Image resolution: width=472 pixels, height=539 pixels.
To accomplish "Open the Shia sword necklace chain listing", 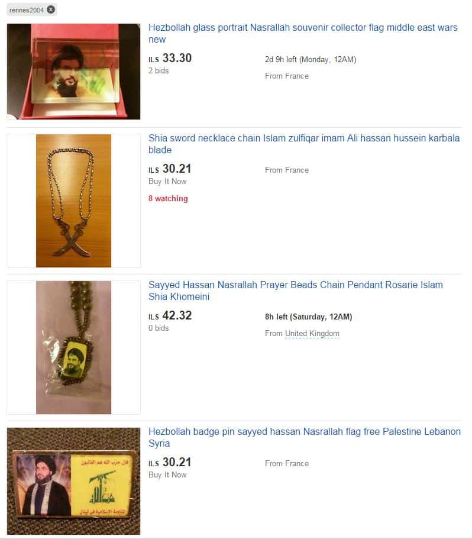I will pos(304,144).
